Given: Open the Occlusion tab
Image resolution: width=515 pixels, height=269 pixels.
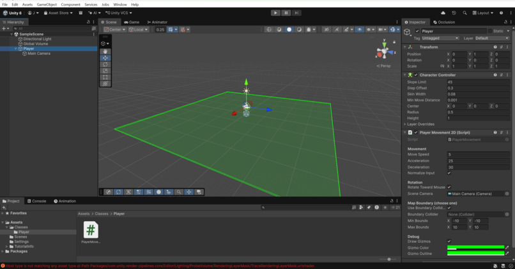Looking at the screenshot, I should [444, 22].
